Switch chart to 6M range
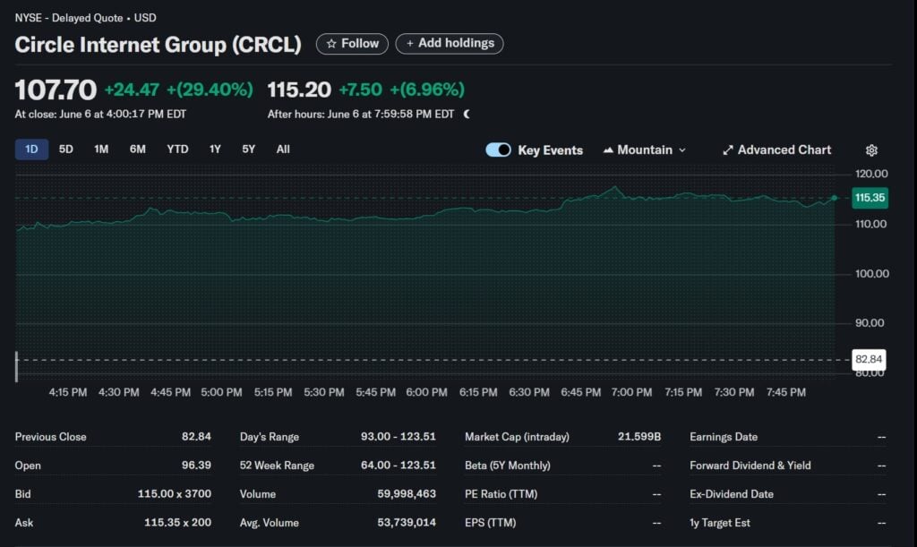The height and width of the screenshot is (547, 917). (x=137, y=150)
